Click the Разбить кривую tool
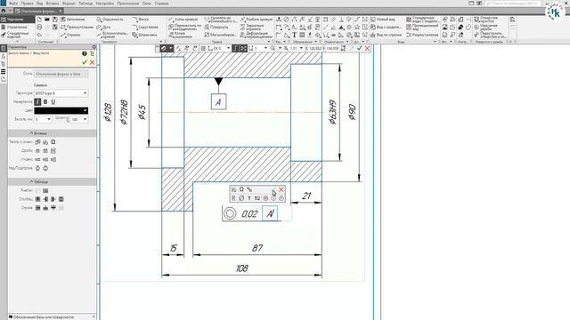570x320 pixels. point(256,20)
